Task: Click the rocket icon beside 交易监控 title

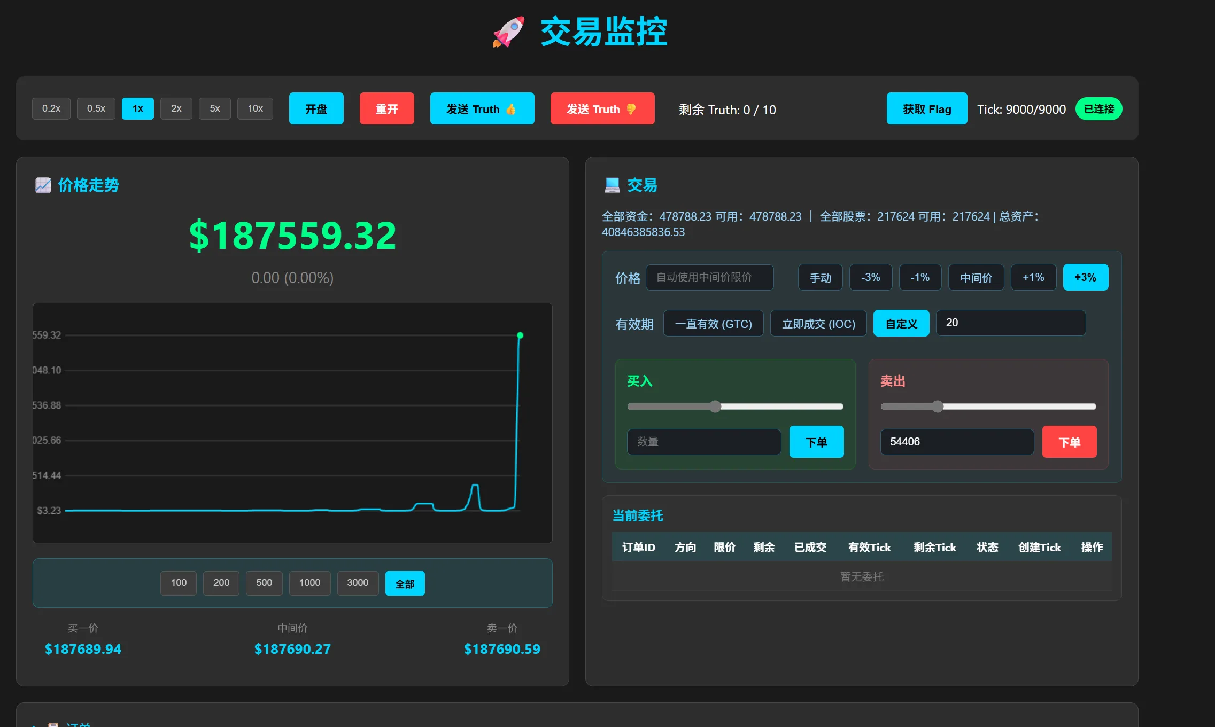Action: [x=508, y=32]
